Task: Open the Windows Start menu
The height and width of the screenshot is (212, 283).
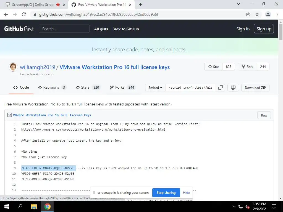Action: pyautogui.click(x=7, y=206)
